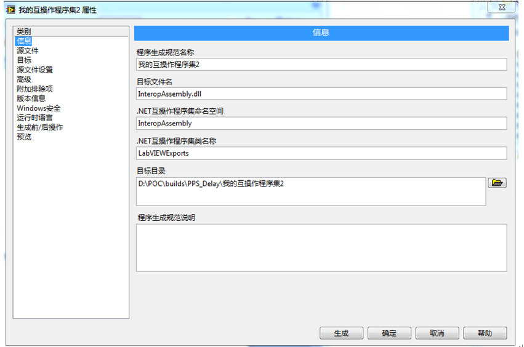Click the .NET互操作程序集命名空间 input field
This screenshot has height=347, width=524.
(x=321, y=123)
